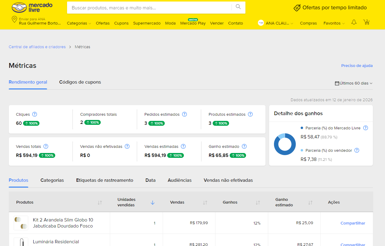Image resolution: width=385 pixels, height=246 pixels.
Task: Click help icon beside Vendas não efetivadas metric
Action: point(127,146)
